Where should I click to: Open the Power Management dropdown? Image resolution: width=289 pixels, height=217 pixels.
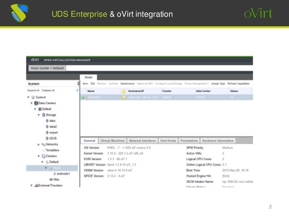pos(197,83)
